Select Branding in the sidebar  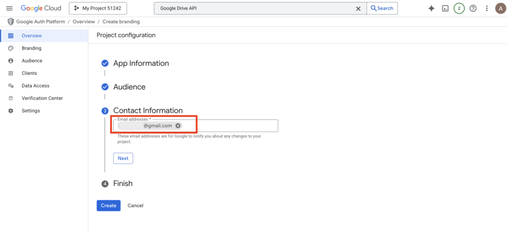point(31,48)
